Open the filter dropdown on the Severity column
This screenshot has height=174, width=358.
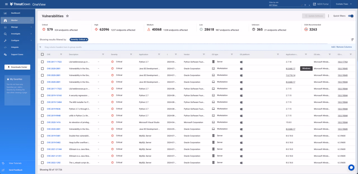[x=131, y=55]
